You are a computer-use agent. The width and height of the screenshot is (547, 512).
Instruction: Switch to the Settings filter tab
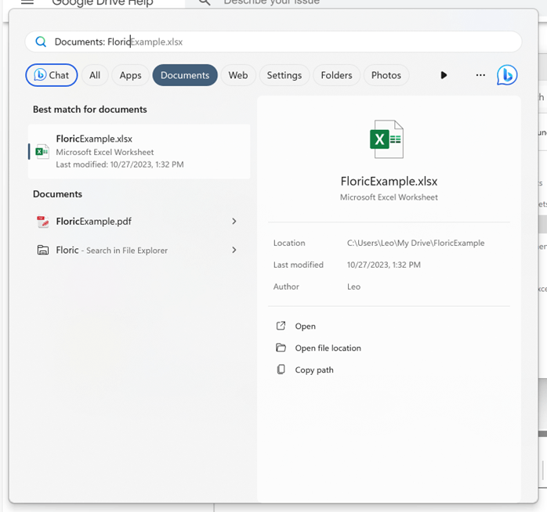284,75
